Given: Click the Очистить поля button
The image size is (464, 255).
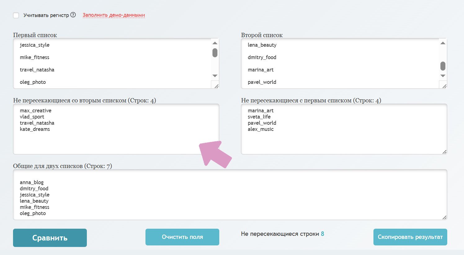Looking at the screenshot, I should click(x=182, y=237).
